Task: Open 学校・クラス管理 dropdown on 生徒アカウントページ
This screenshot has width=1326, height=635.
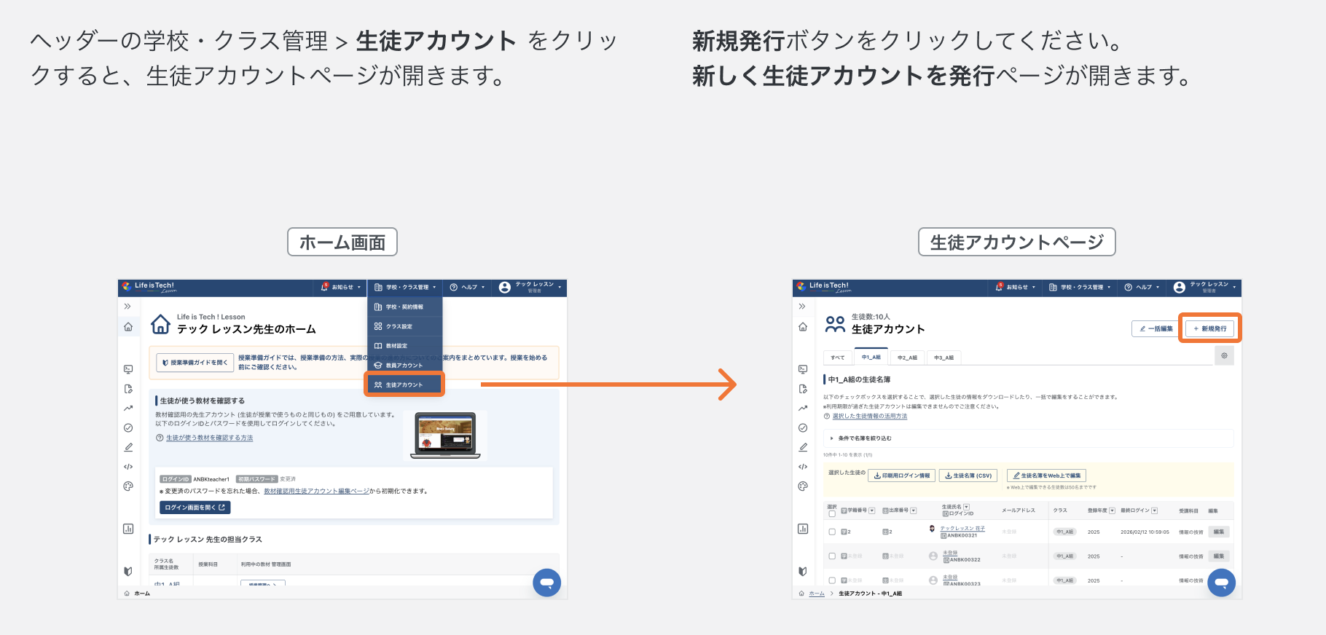Action: (x=1080, y=288)
